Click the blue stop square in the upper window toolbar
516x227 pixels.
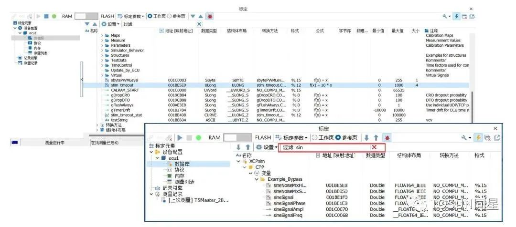(46, 16)
